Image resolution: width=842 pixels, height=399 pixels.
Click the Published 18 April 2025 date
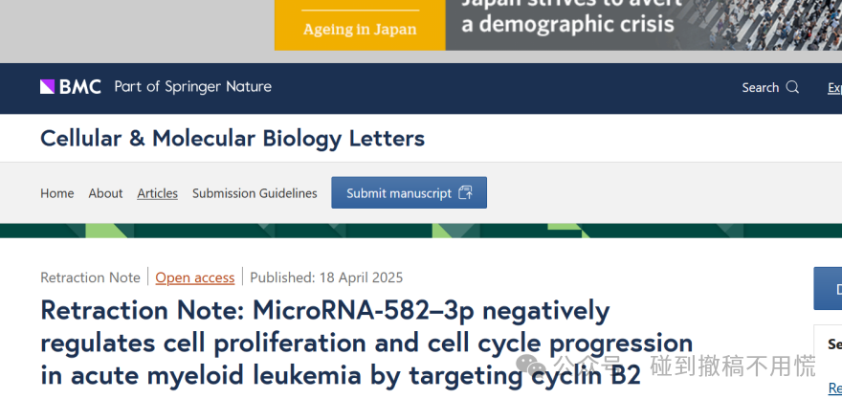[326, 277]
